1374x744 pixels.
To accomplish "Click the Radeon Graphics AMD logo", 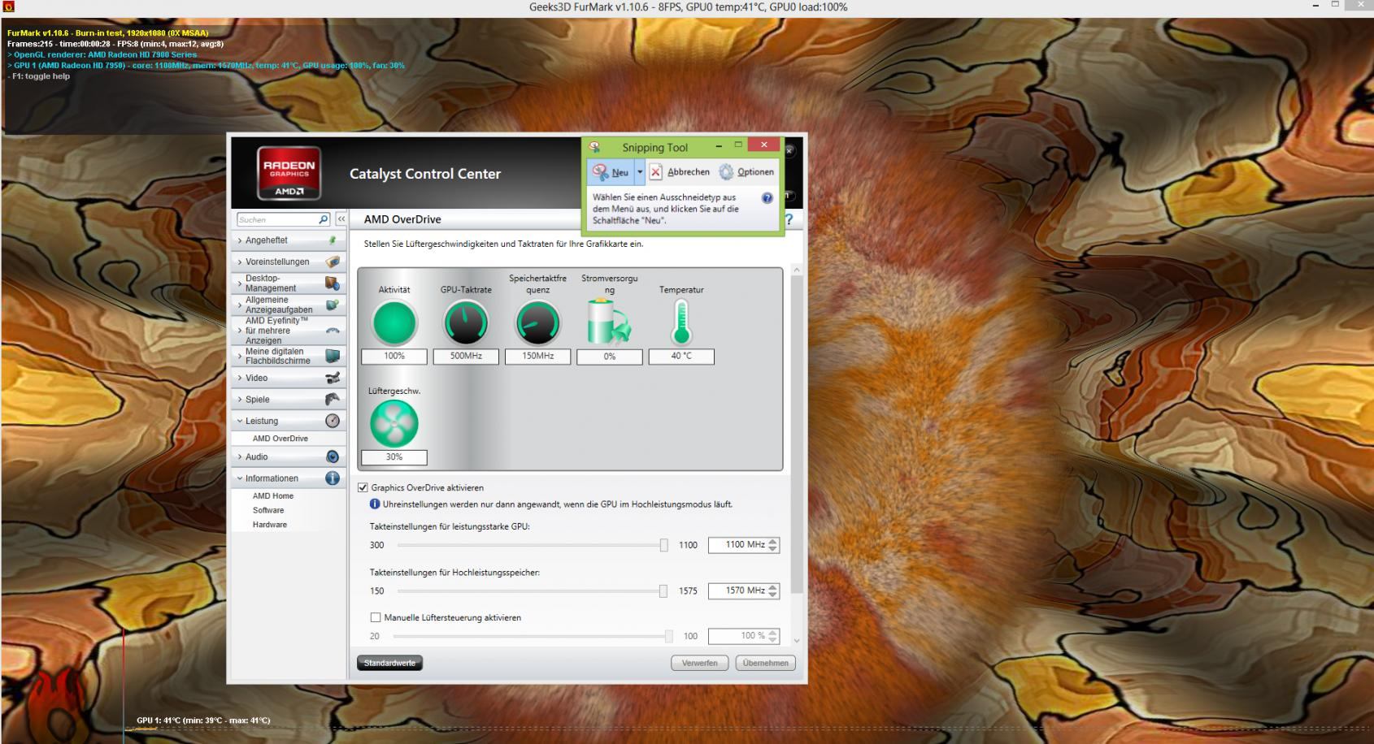I will 289,173.
